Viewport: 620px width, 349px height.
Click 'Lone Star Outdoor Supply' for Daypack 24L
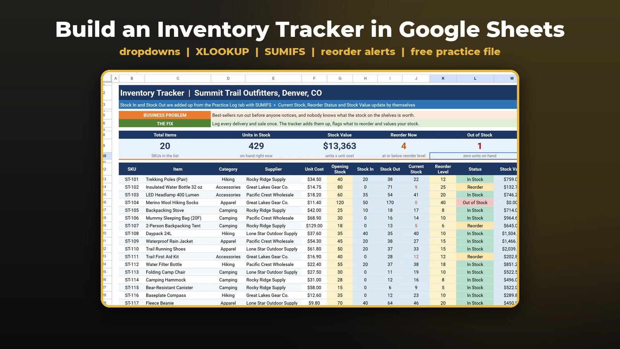point(273,233)
